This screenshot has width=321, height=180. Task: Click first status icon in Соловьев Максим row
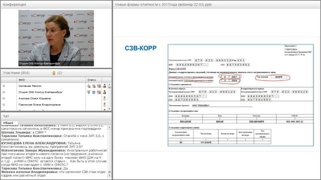click(x=89, y=86)
